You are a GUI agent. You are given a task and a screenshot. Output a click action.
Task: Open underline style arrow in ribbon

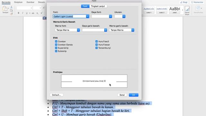pyautogui.click(x=30, y=13)
